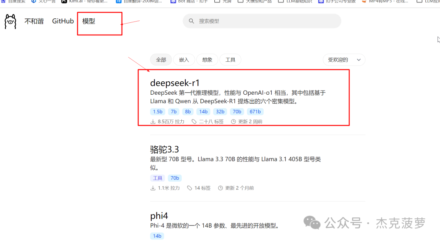Screen dimensions: 440x241
Task: Click 更新 2 周前 text
Action: (x=250, y=122)
